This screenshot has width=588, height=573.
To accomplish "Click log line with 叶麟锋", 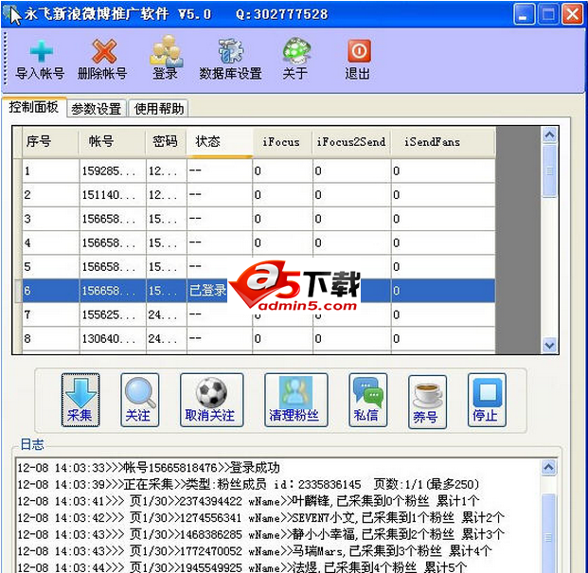I will 248,501.
